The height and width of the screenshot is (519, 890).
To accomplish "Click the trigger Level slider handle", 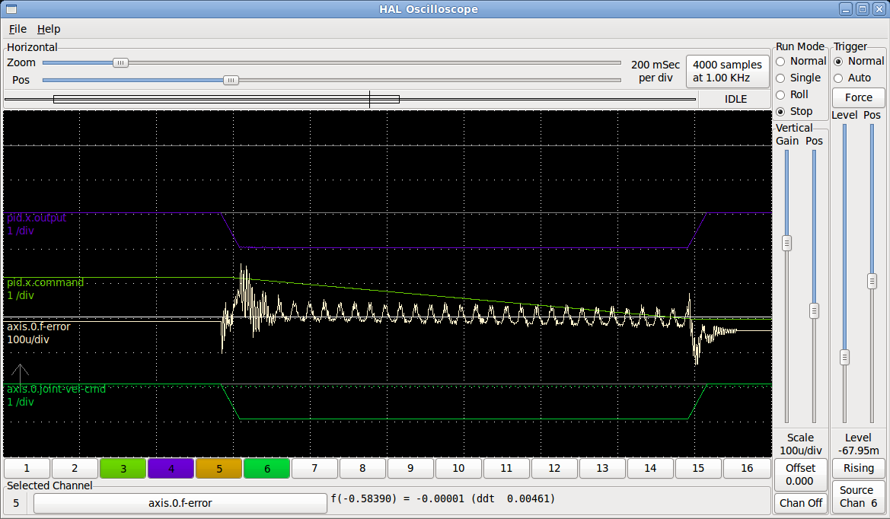I will (844, 358).
